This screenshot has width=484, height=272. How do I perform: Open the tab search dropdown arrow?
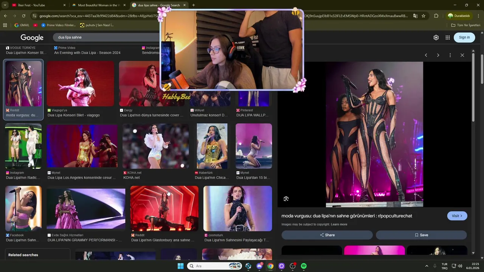5,5
